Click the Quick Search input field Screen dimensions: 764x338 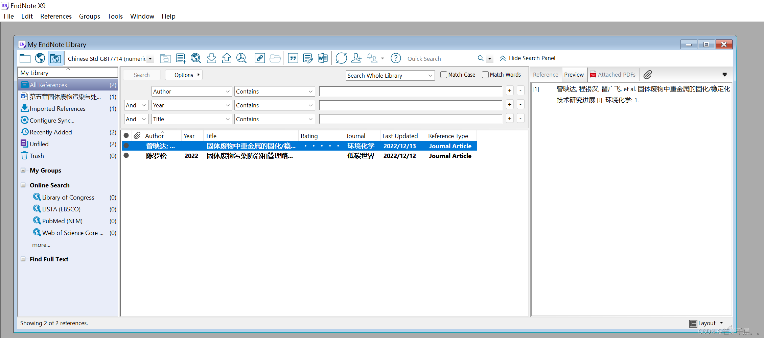pyautogui.click(x=440, y=59)
